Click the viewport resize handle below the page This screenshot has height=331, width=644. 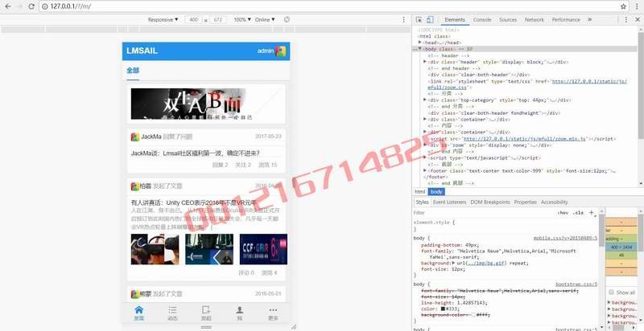(x=206, y=327)
